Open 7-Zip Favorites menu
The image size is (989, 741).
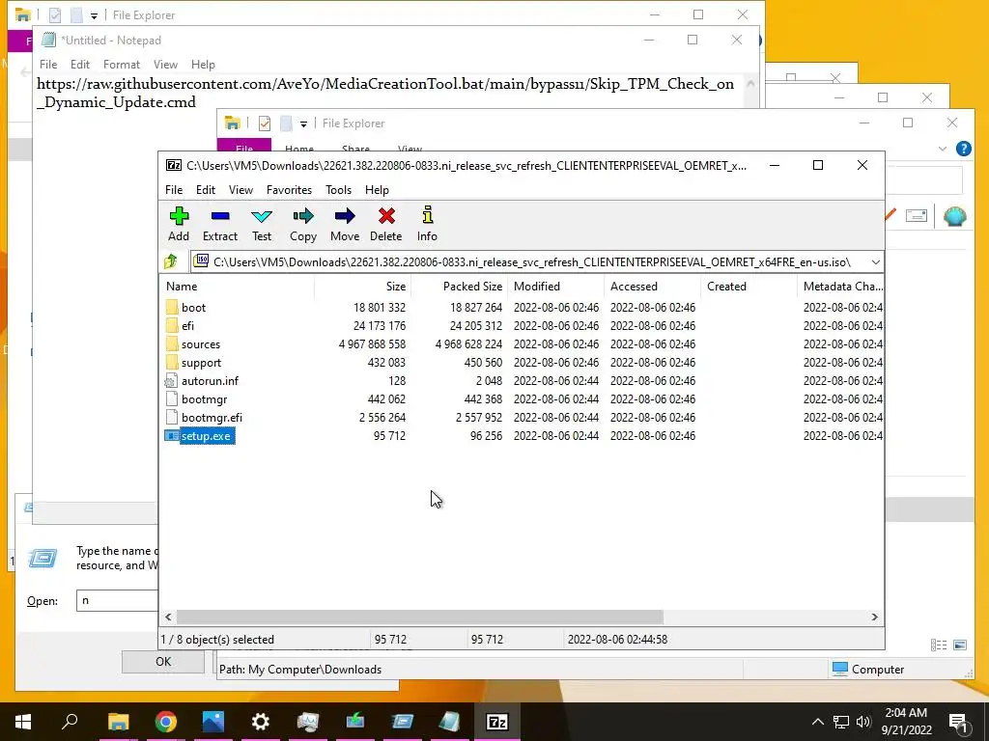tap(289, 190)
